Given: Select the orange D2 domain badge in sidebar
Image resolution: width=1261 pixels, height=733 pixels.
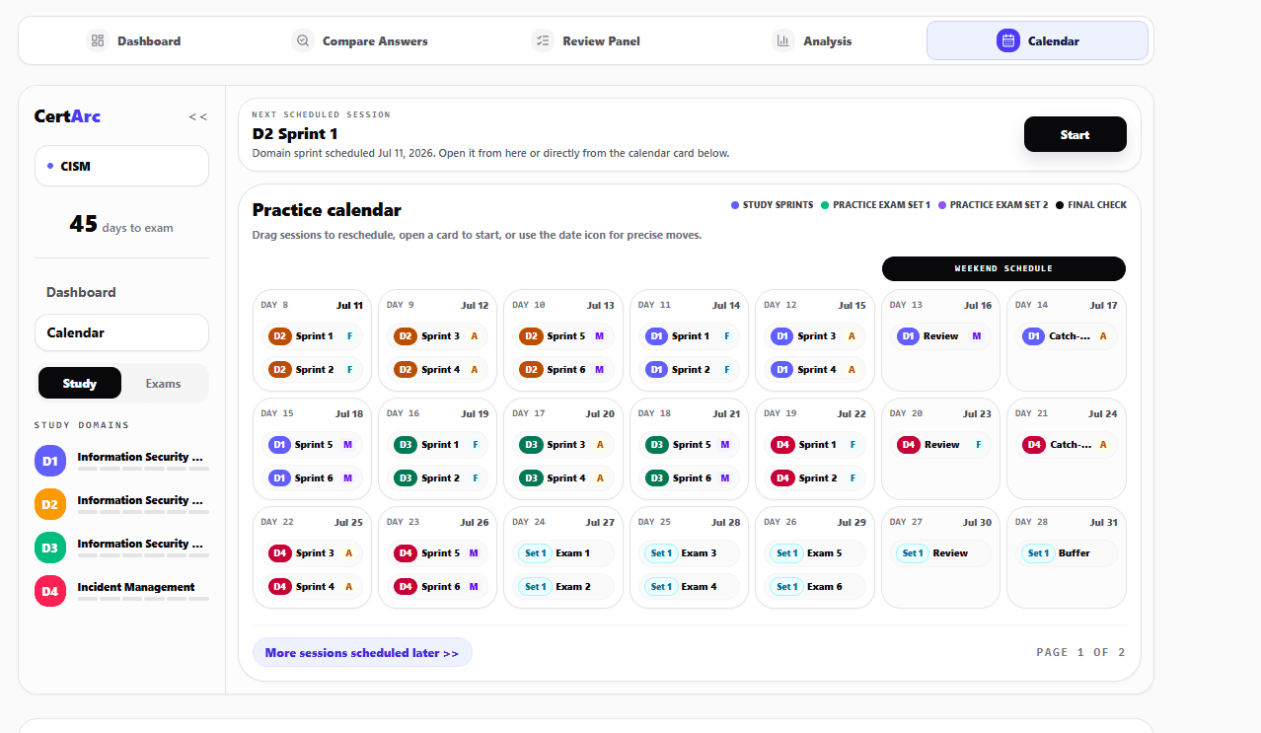Looking at the screenshot, I should click(x=50, y=504).
